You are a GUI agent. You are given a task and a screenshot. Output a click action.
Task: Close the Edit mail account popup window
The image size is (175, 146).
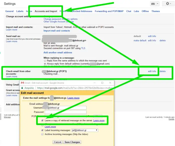110,83
